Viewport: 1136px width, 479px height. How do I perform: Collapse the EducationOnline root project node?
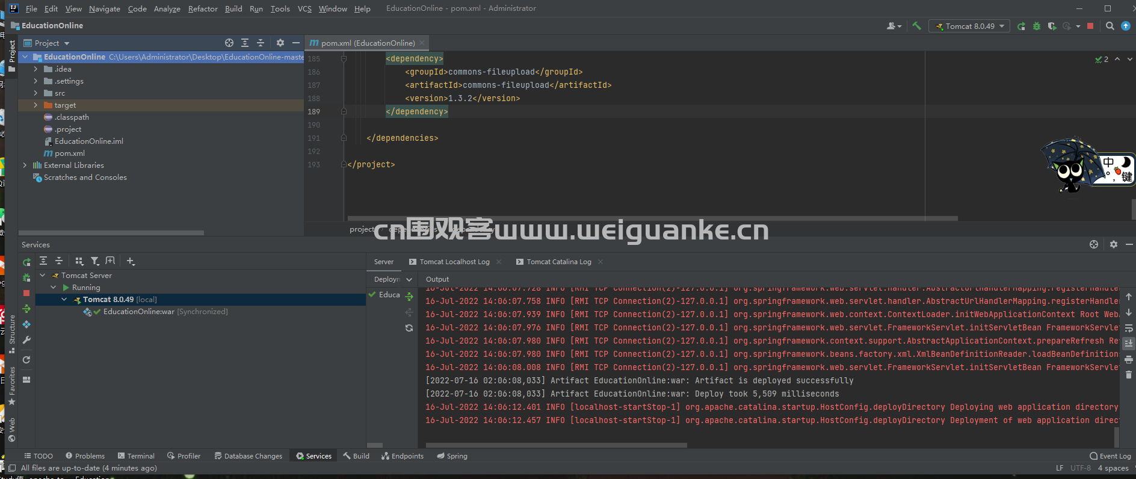(x=25, y=57)
